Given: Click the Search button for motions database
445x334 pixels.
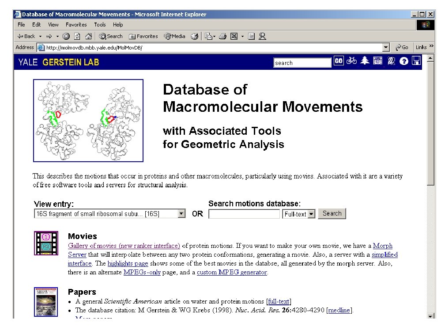Looking at the screenshot, I should click(332, 213).
